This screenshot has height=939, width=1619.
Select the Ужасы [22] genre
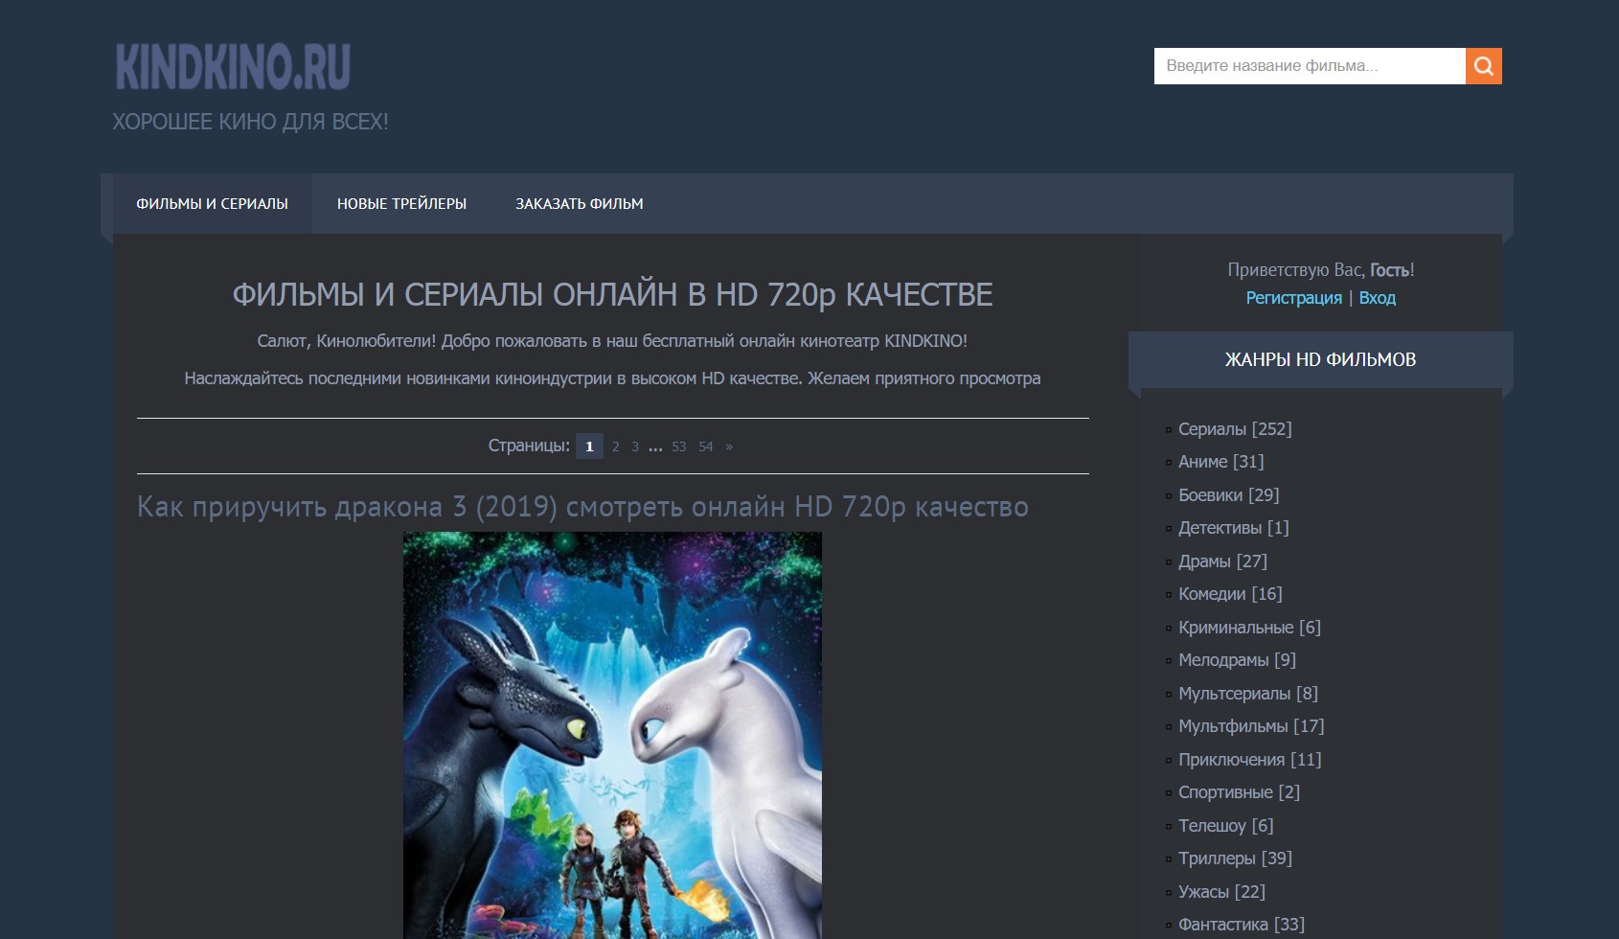pos(1221,892)
